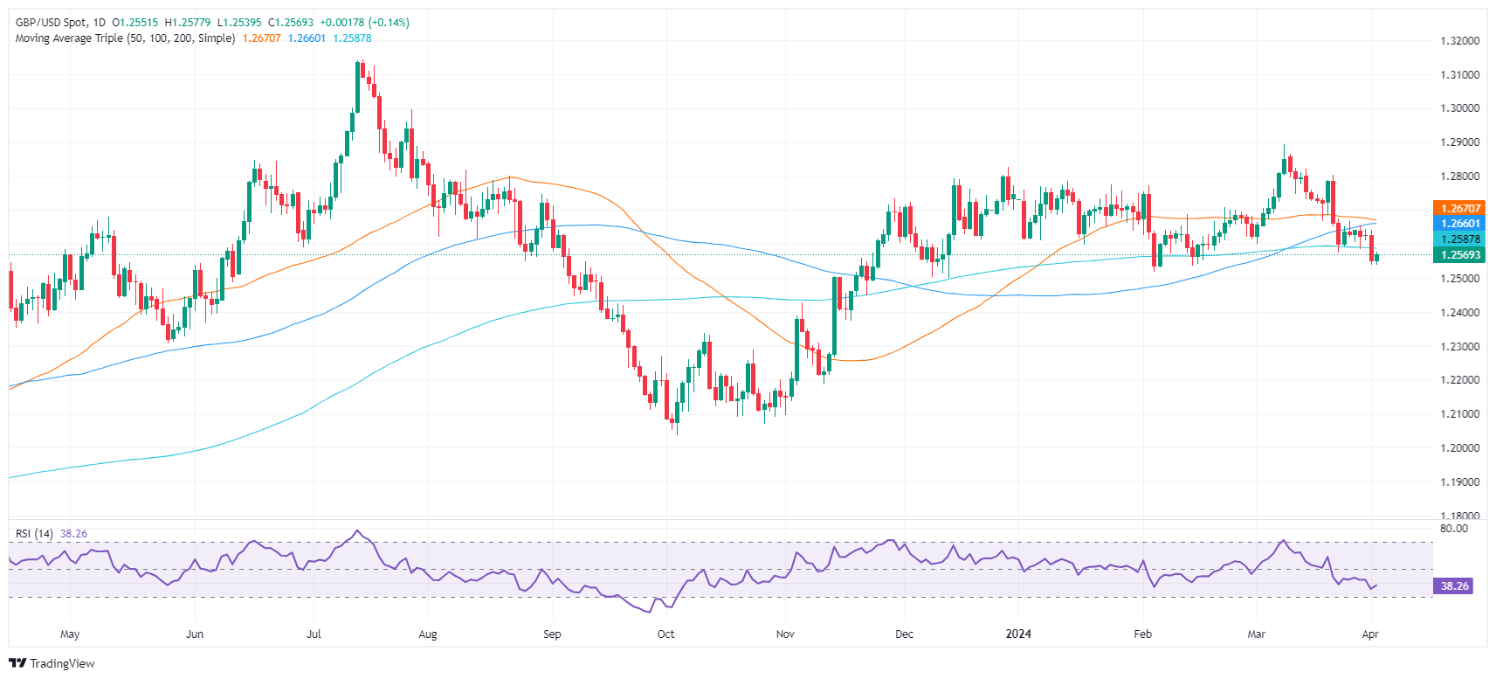Click the TradingView text link
1496x679 pixels.
point(62,663)
